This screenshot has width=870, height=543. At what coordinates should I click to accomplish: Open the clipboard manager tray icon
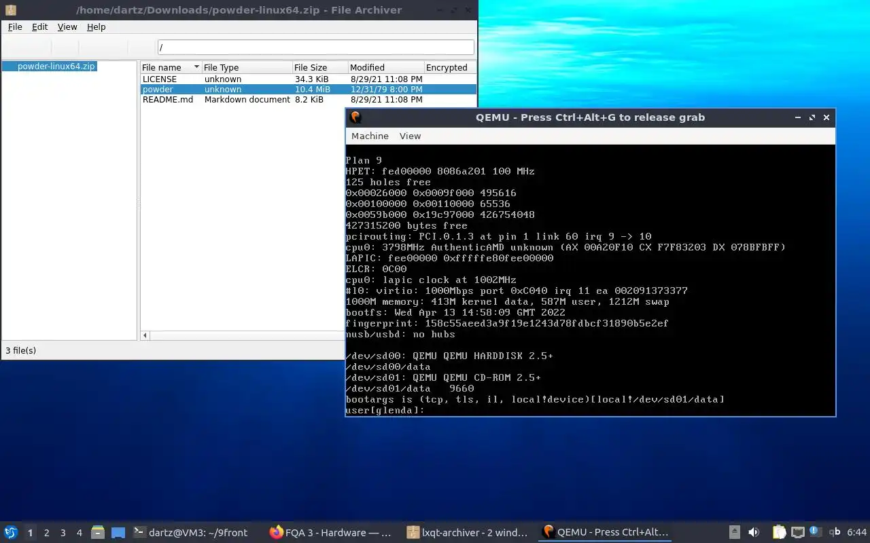coord(779,533)
